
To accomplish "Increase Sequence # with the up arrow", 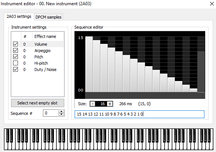I will click(x=62, y=111).
